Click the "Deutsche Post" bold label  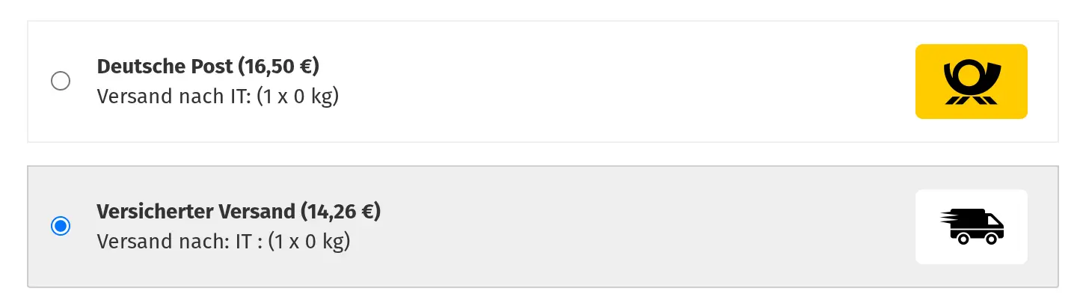point(165,67)
